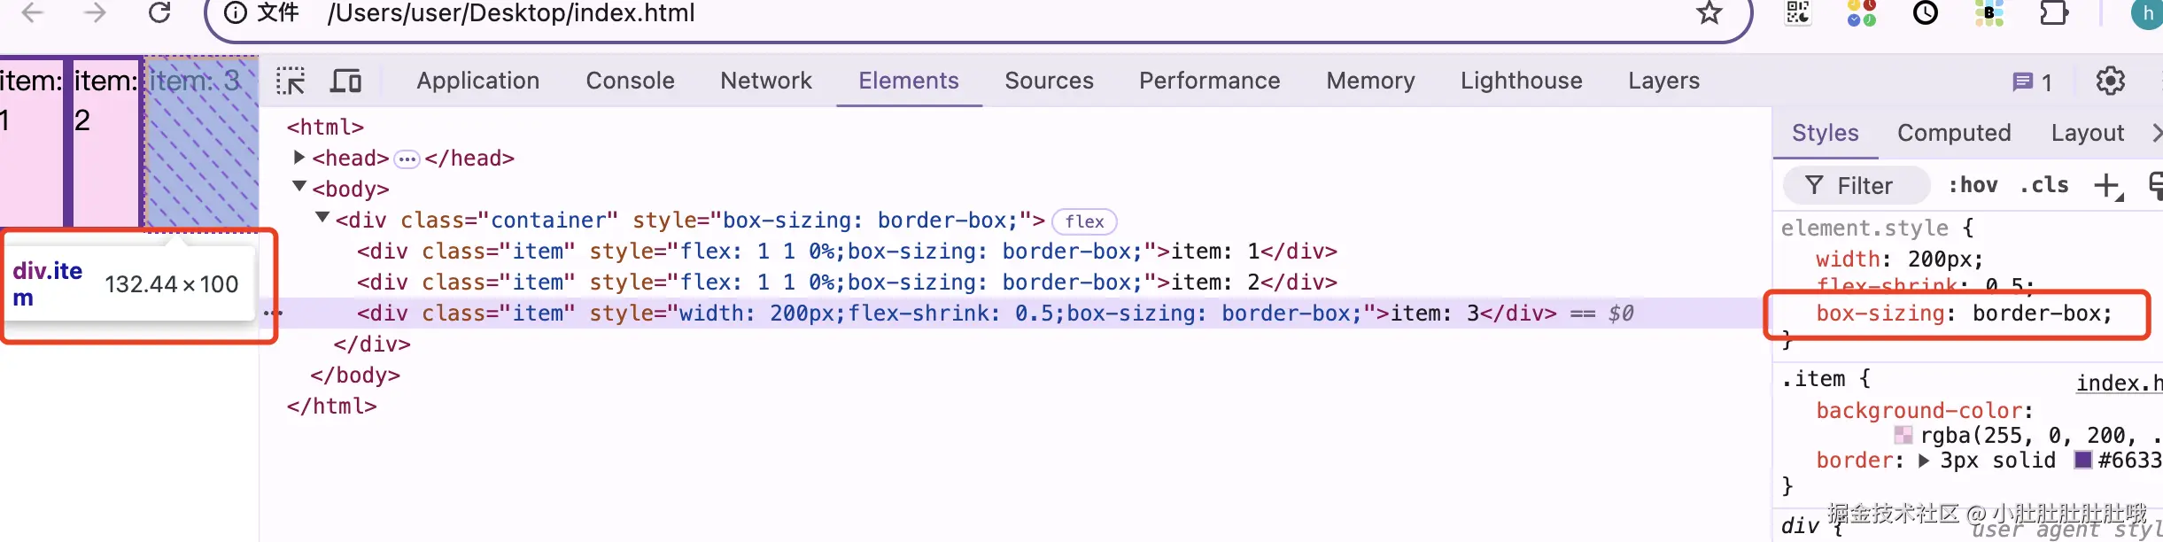Toggle the .cls element classes panel
This screenshot has height=542, width=2163.
point(2043,185)
